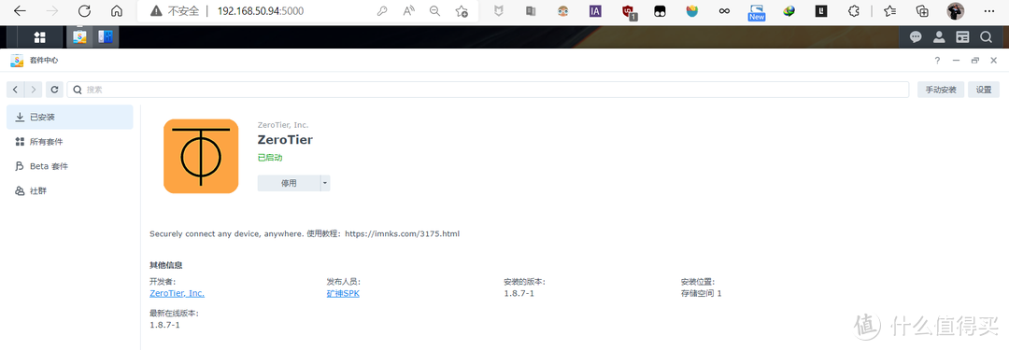Open the DSM main menu grid

click(x=39, y=37)
